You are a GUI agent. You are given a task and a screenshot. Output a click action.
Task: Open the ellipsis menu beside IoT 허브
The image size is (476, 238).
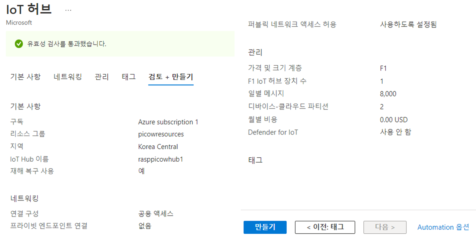(x=68, y=10)
